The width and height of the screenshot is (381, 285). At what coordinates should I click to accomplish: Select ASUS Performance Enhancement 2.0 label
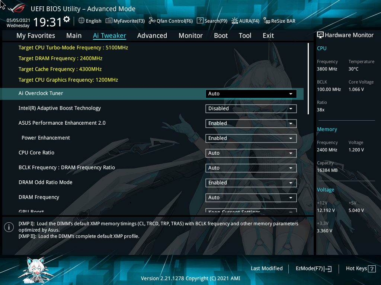click(62, 123)
